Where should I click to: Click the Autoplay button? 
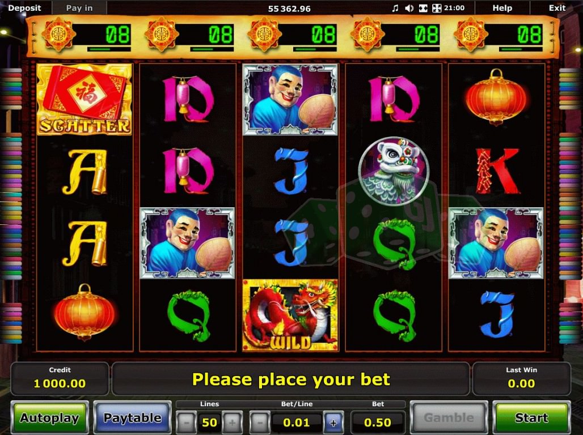tap(49, 417)
